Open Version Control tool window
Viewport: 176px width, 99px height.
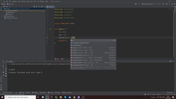point(7,93)
